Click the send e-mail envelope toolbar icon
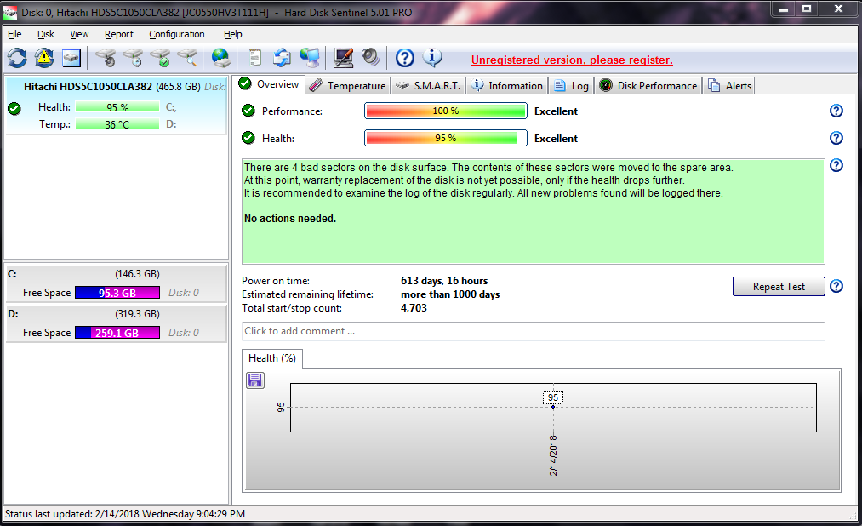 282,58
